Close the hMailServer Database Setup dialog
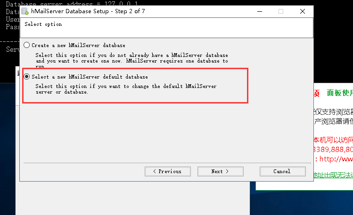353x215 pixels. point(303,11)
